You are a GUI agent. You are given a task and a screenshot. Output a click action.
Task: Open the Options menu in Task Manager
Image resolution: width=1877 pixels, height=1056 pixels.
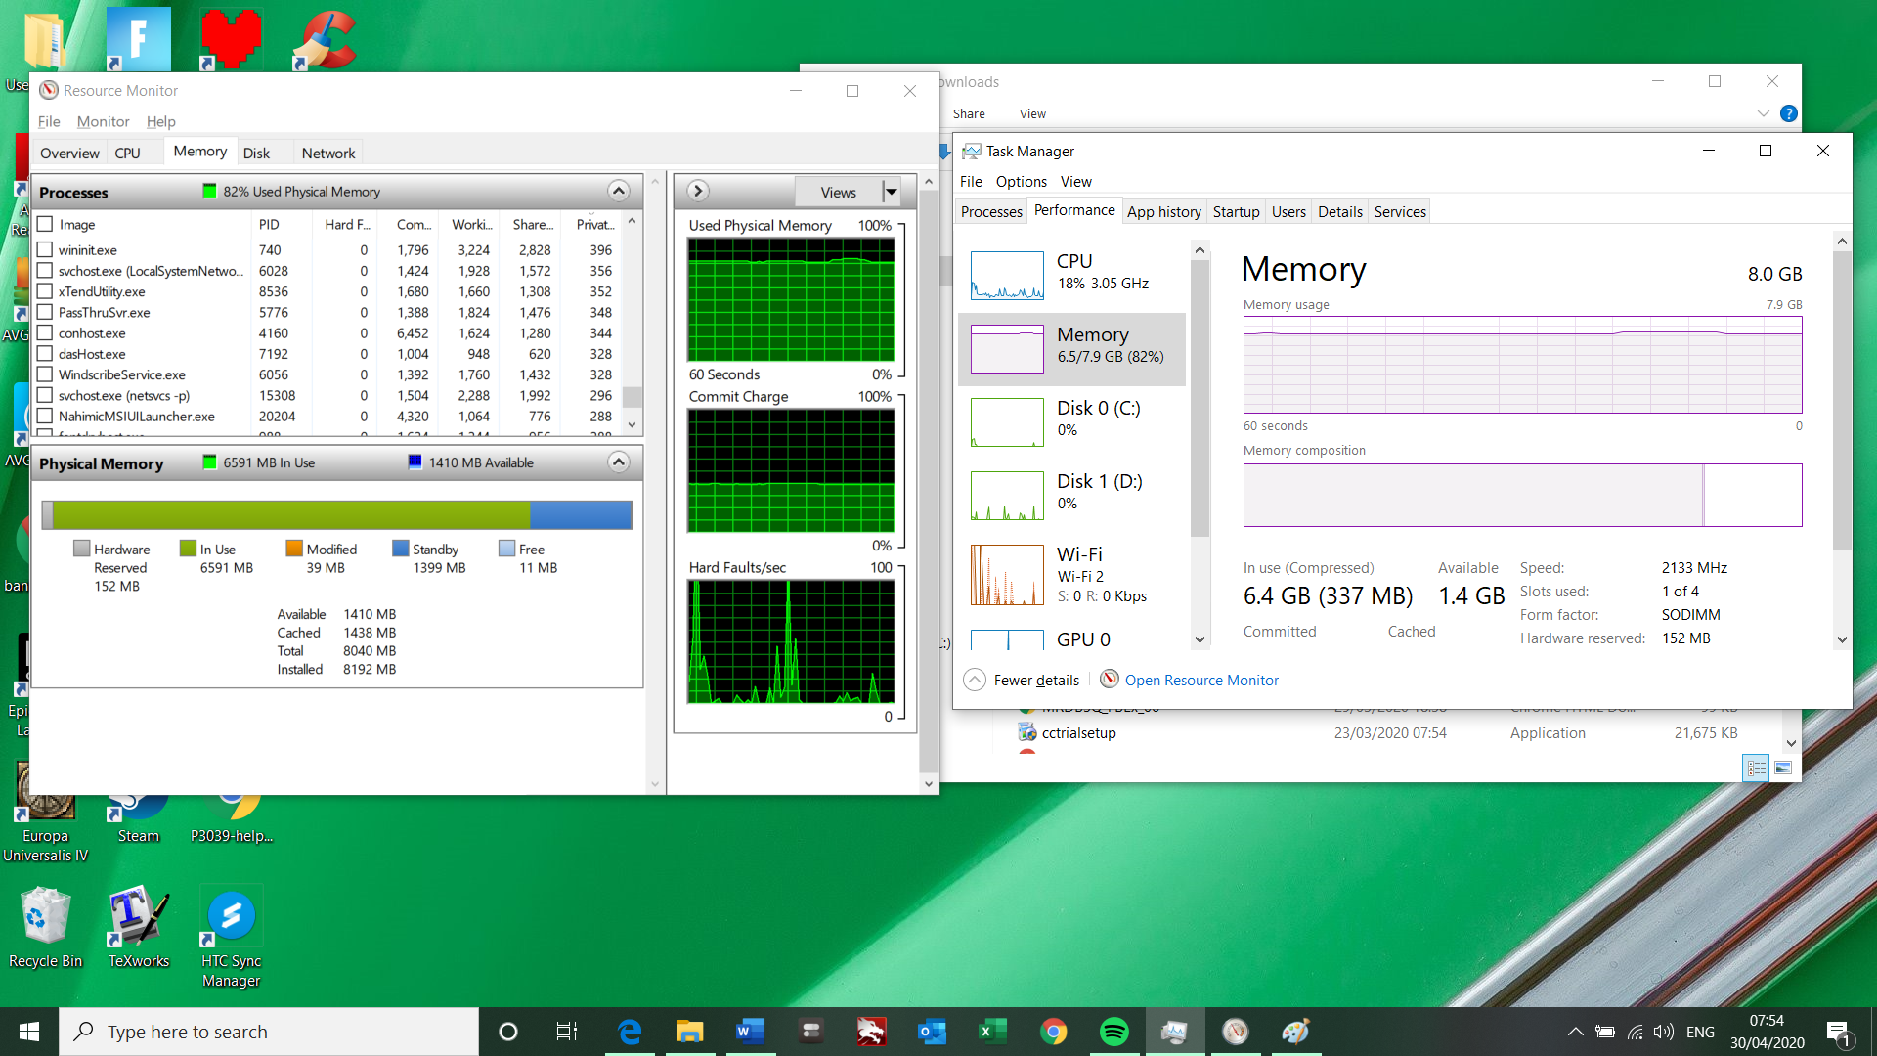tap(1021, 181)
